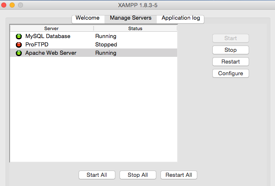This screenshot has width=275, height=186.
Task: Click the Restart All button
Action: (x=179, y=175)
